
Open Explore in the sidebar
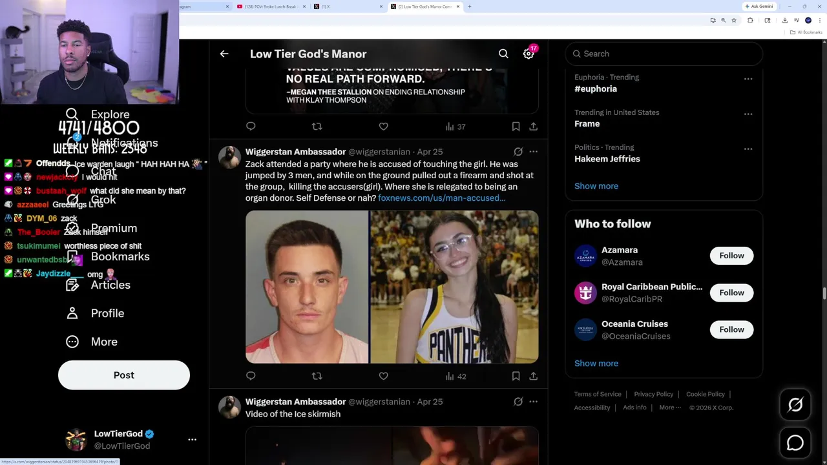pos(98,114)
